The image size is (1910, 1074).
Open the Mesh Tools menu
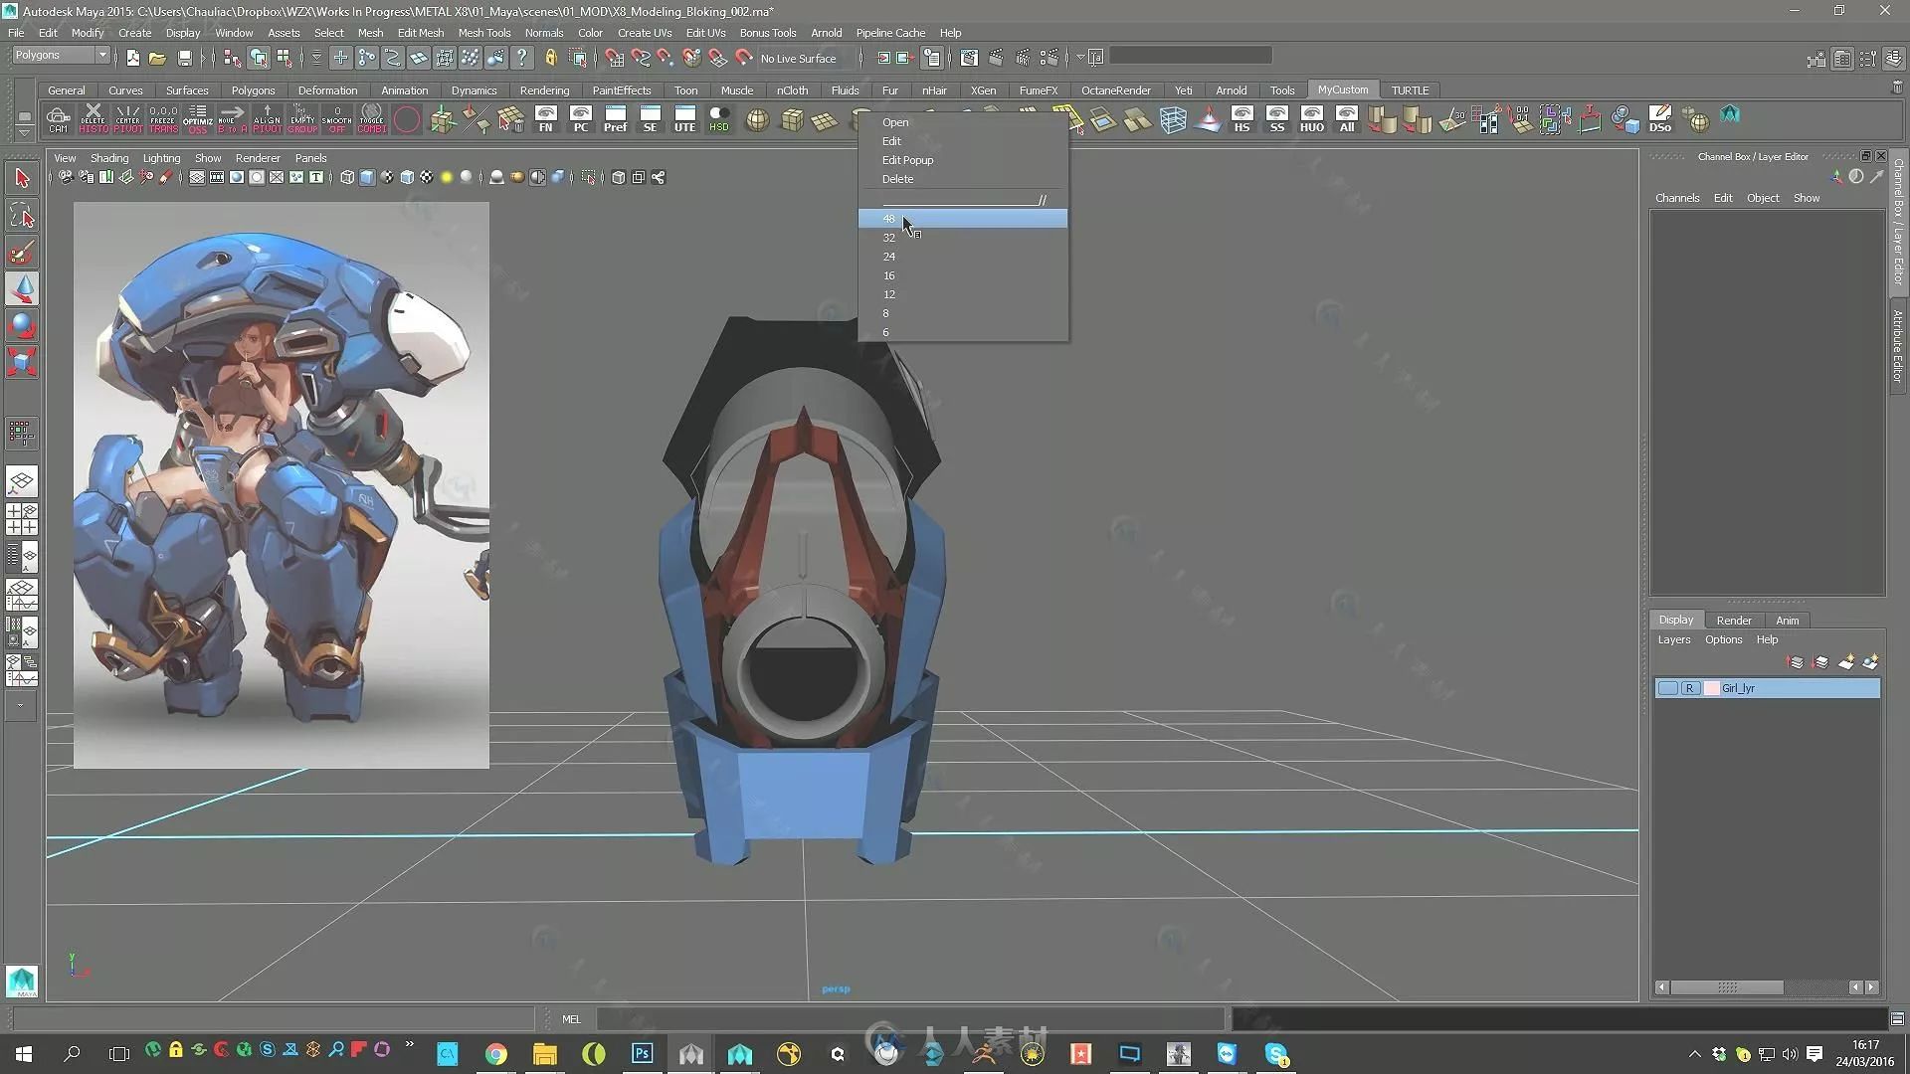(483, 33)
